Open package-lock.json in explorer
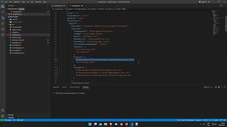227x127 pixels. tap(18, 40)
